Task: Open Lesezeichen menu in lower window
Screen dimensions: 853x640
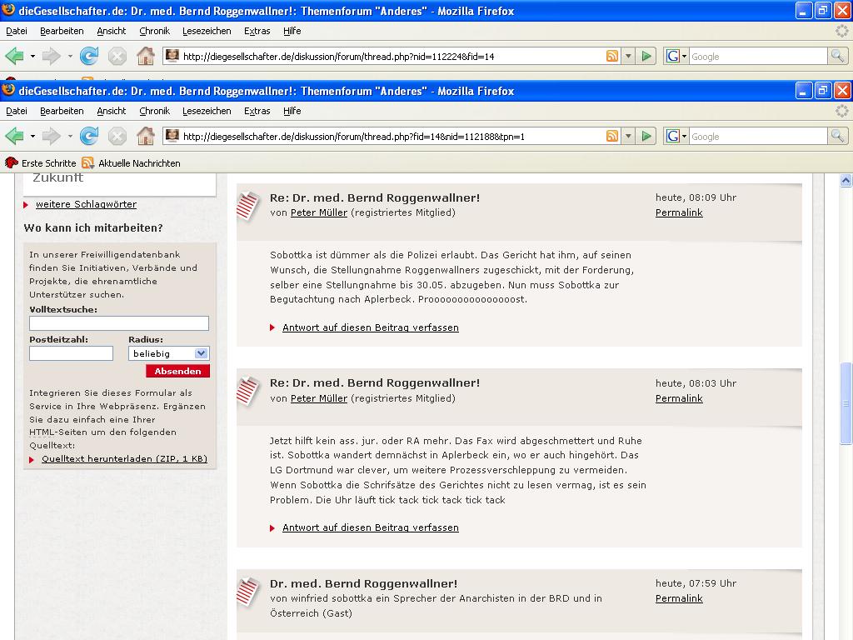Action: click(x=207, y=111)
